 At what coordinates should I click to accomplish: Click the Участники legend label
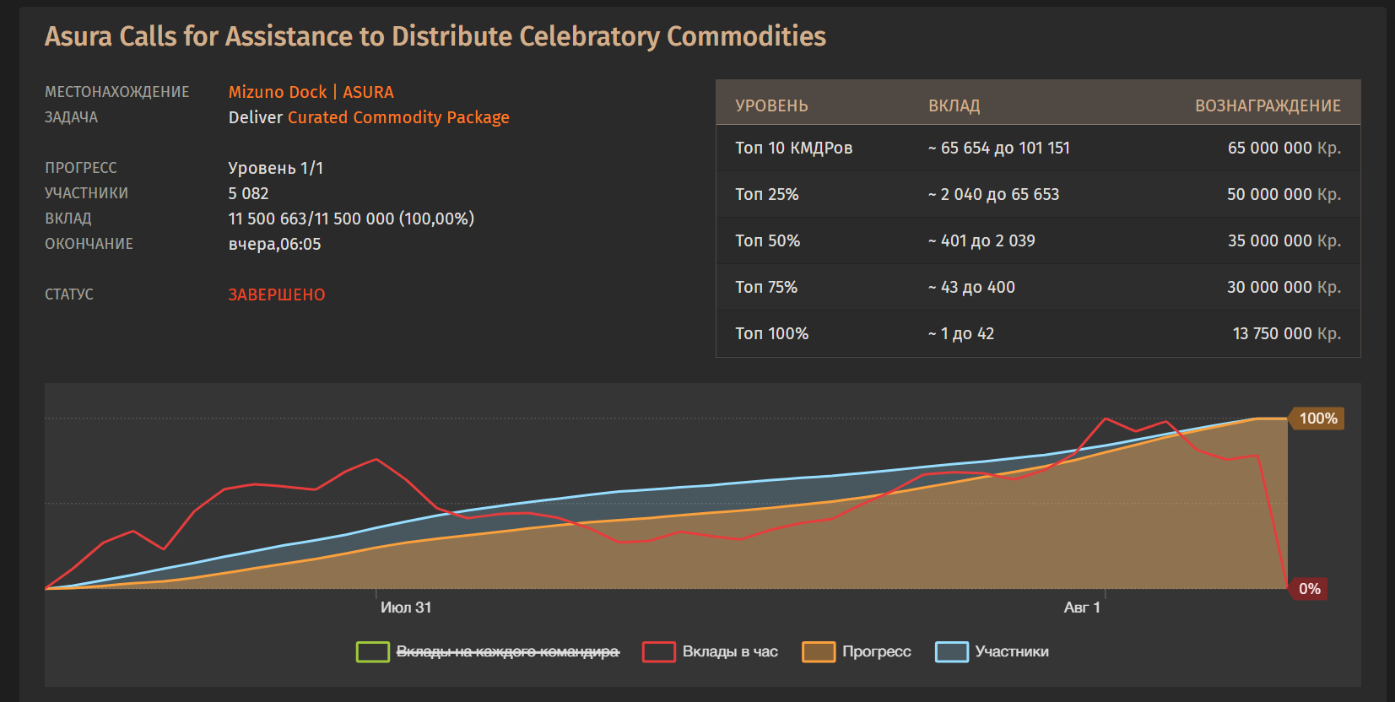click(1012, 651)
